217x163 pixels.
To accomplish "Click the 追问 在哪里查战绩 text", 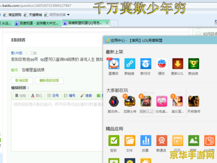I will [x=28, y=70].
